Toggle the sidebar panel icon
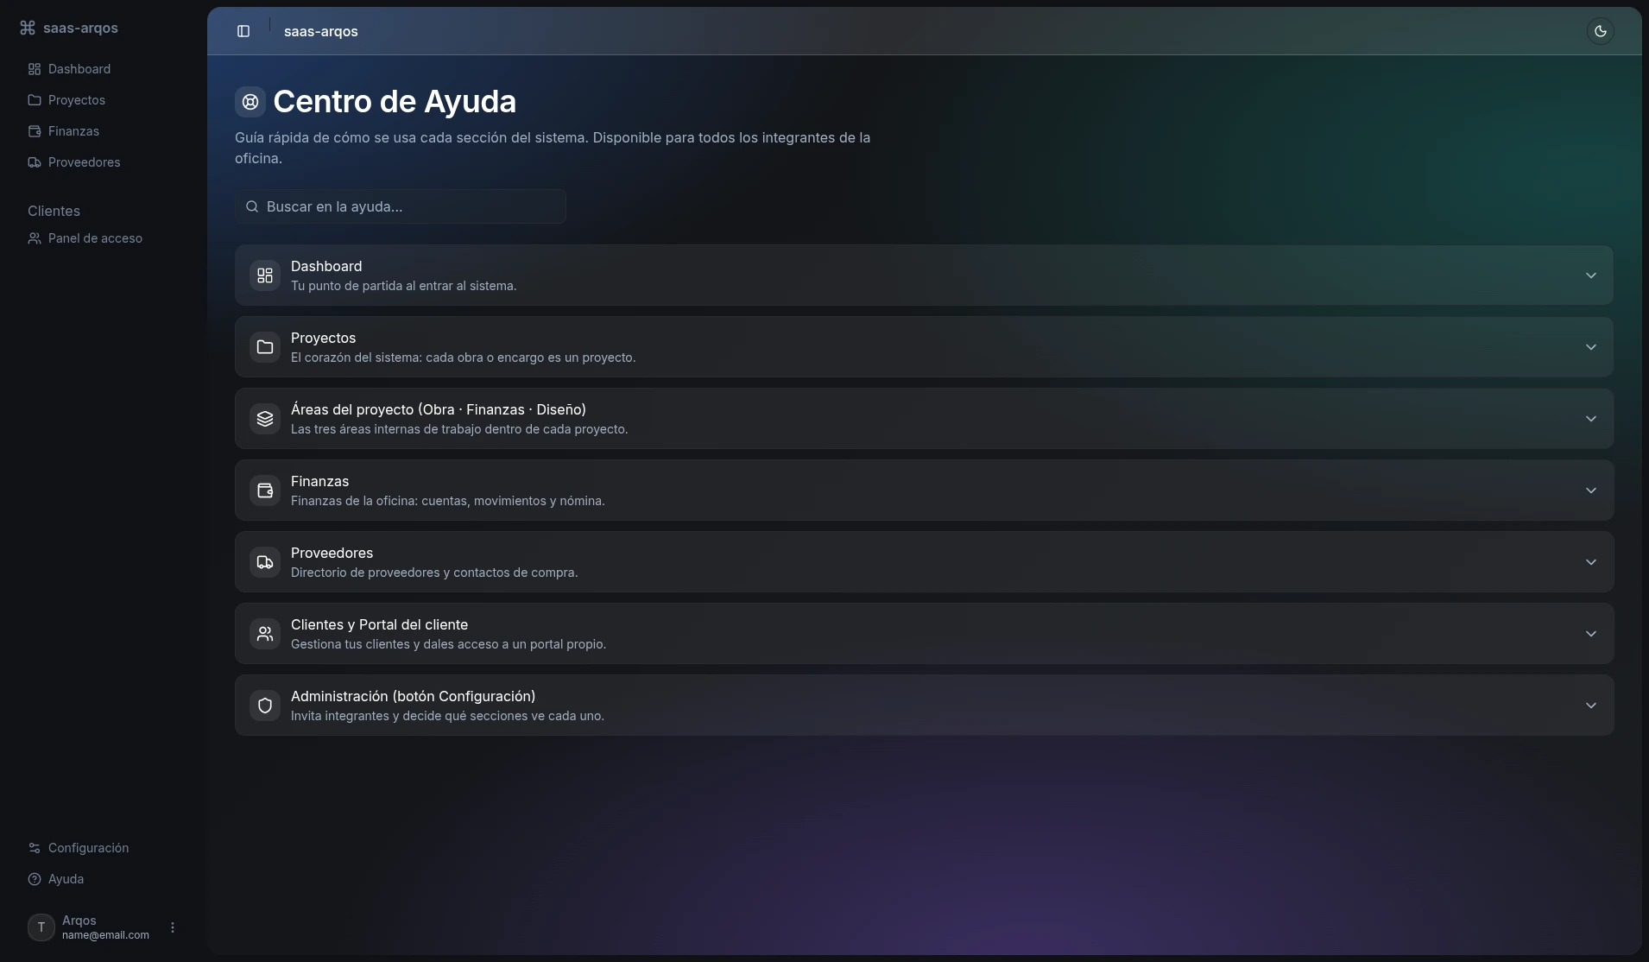Image resolution: width=1649 pixels, height=962 pixels. pyautogui.click(x=243, y=31)
